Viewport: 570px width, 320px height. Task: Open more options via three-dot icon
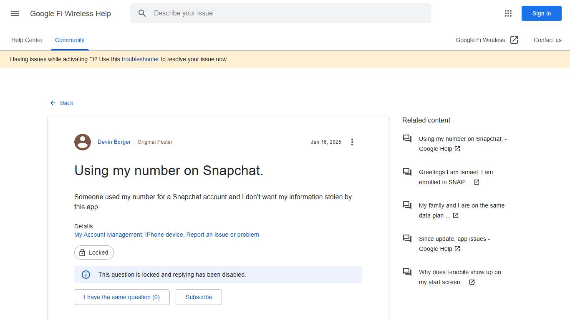point(352,142)
